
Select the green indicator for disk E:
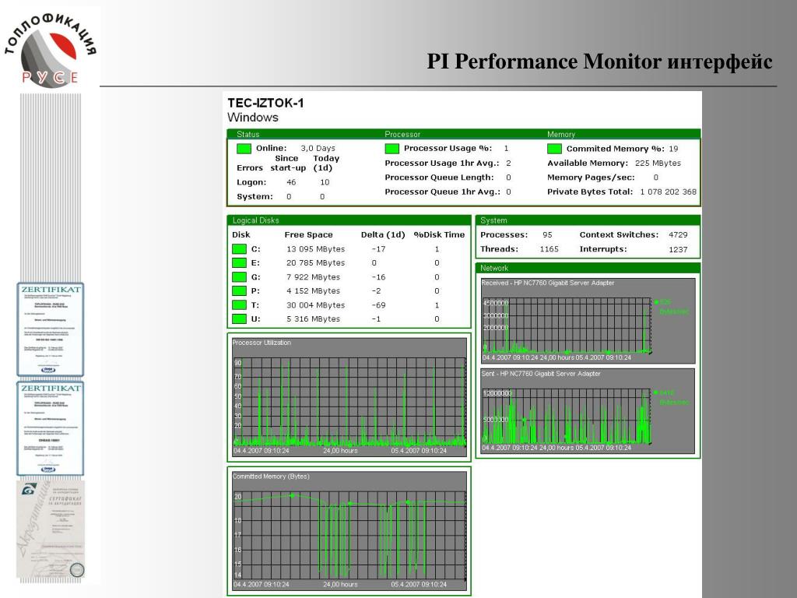coord(239,263)
